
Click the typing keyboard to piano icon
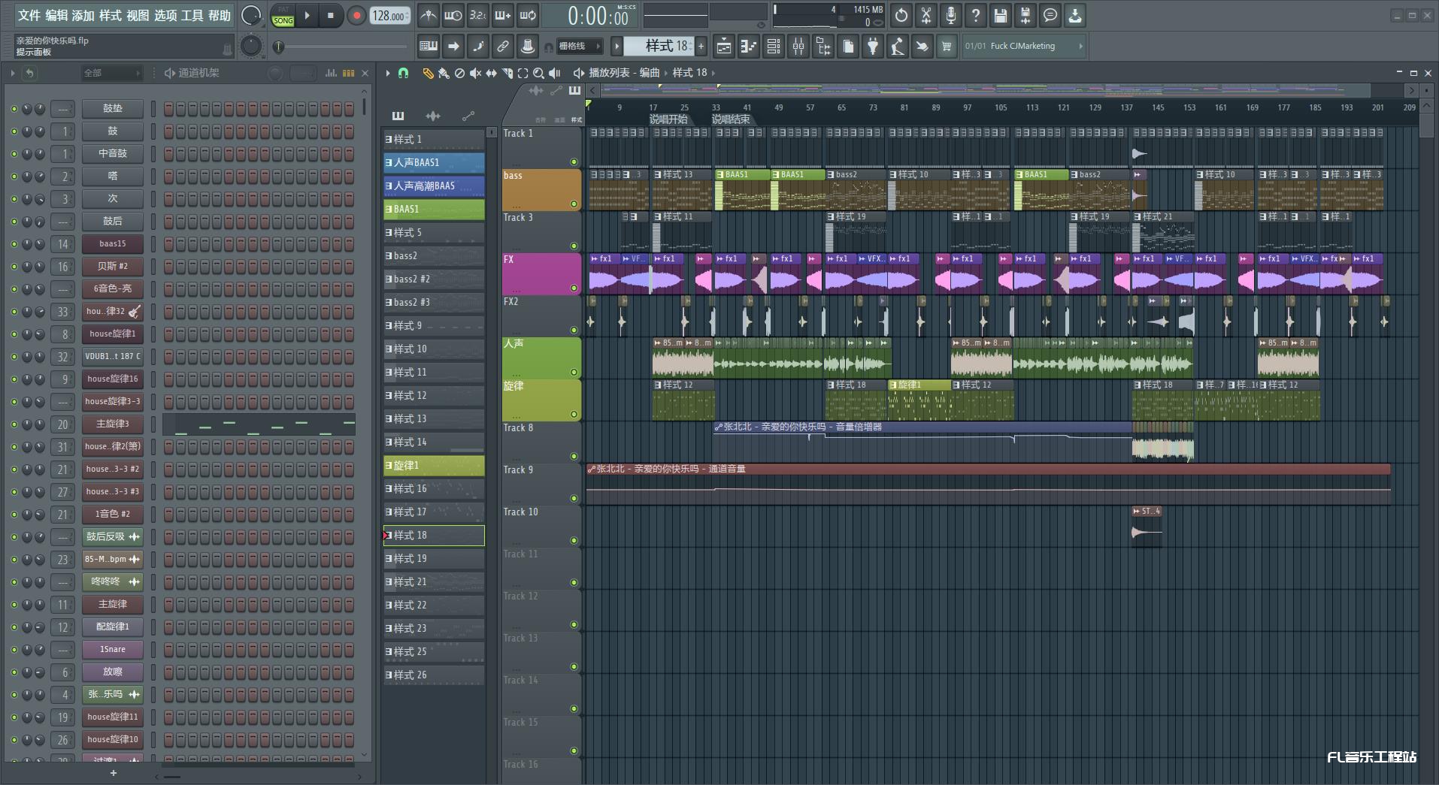click(429, 46)
